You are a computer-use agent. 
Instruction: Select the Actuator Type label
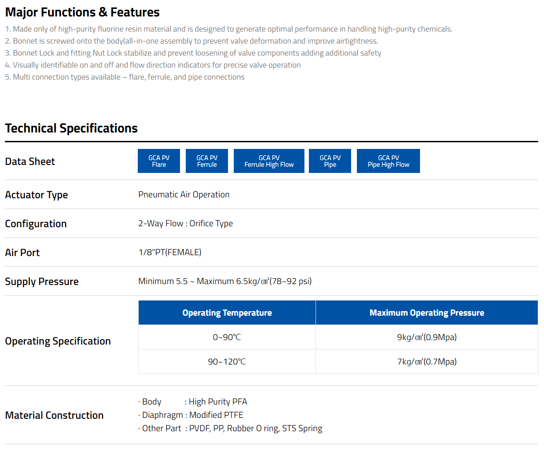click(x=36, y=195)
